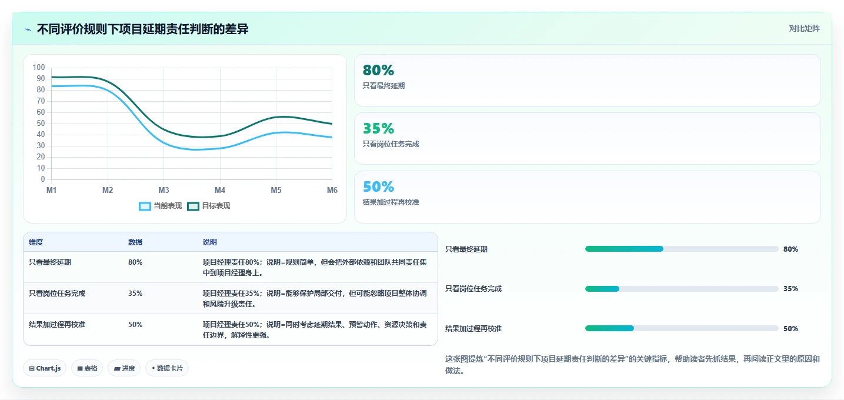Toggle the 当前表现 legend swatch

point(145,206)
